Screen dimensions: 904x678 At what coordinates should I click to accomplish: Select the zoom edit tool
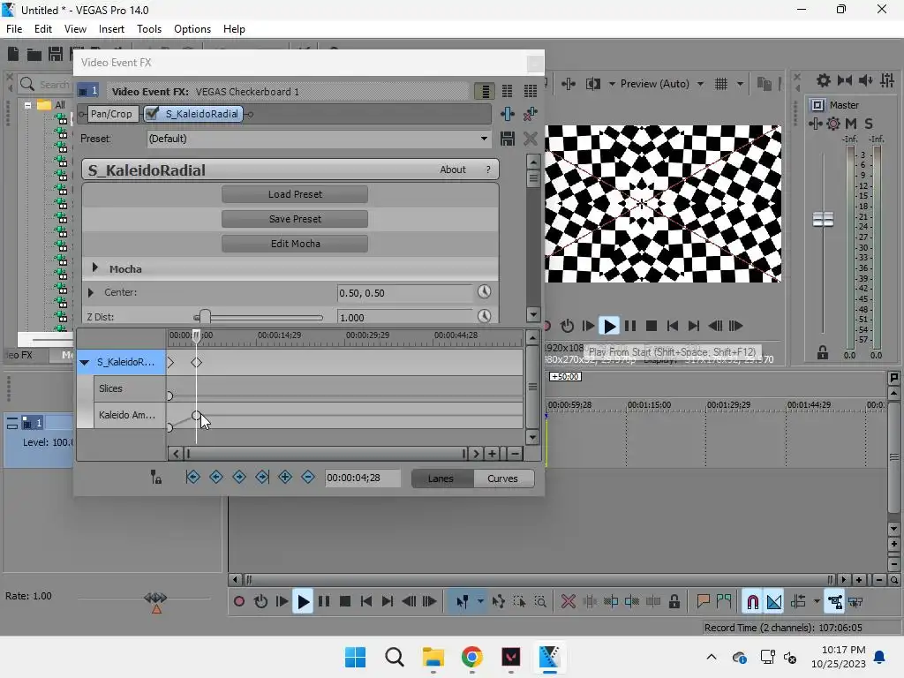[540, 602]
